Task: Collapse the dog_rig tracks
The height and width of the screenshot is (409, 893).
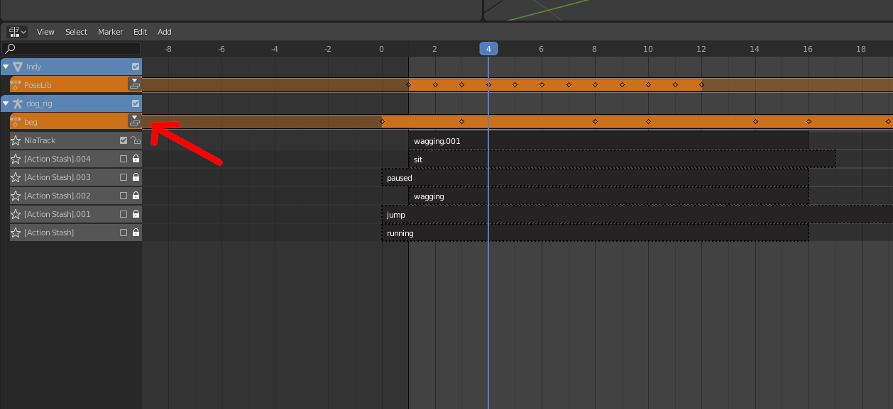Action: (x=6, y=103)
